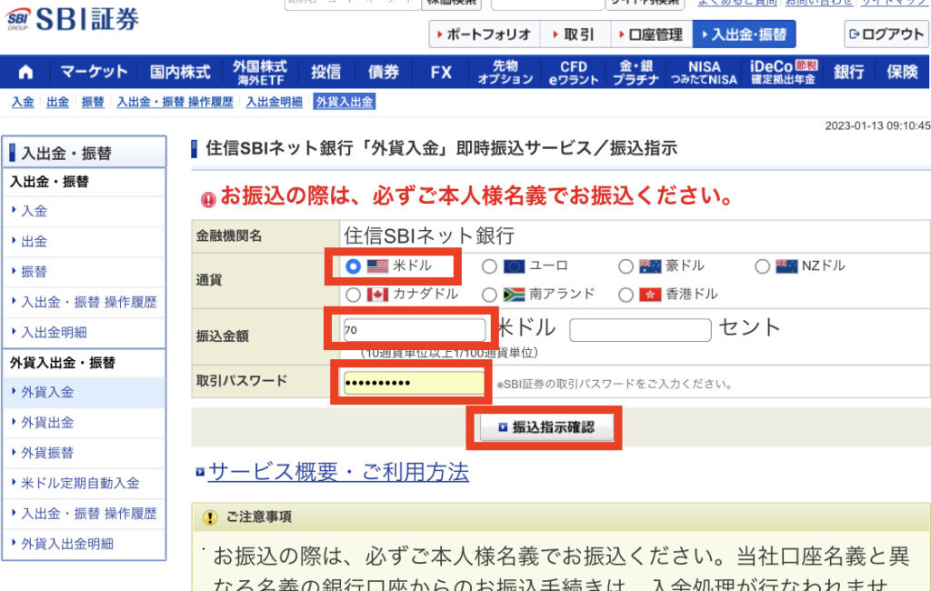The width and height of the screenshot is (931, 591).
Task: Click the arrow icon beside サービス概要・ご利用方法
Action: coord(200,472)
